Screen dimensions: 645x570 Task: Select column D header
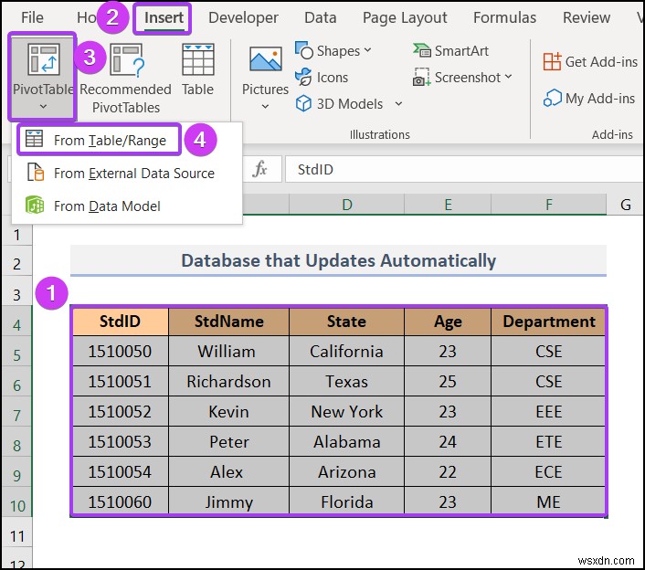click(x=347, y=205)
